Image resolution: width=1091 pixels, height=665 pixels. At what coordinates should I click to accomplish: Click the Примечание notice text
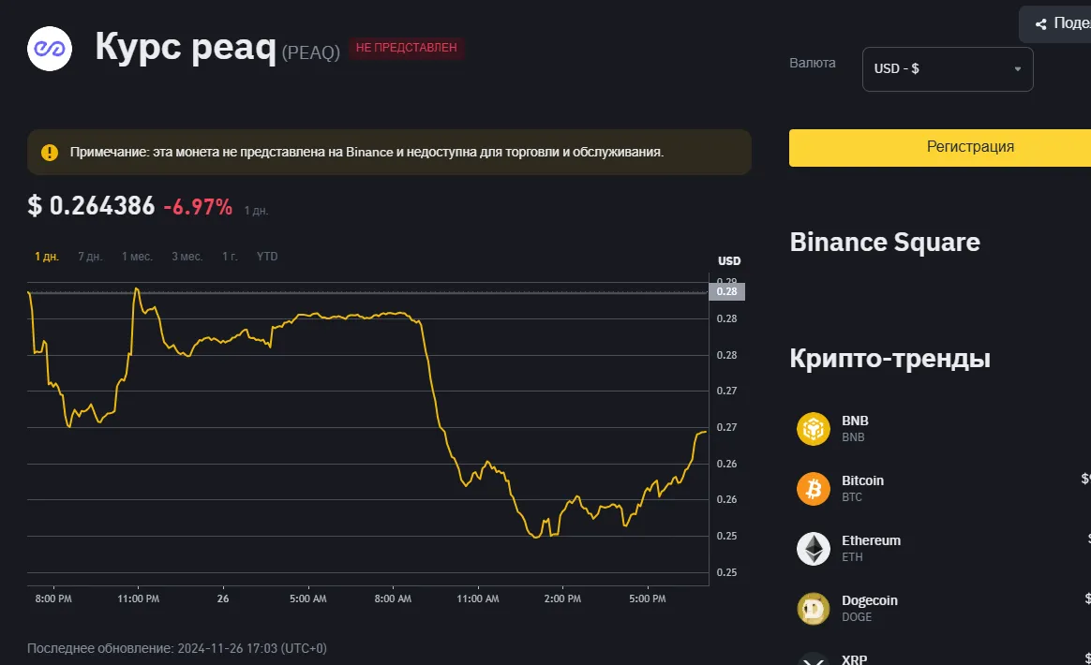(366, 152)
